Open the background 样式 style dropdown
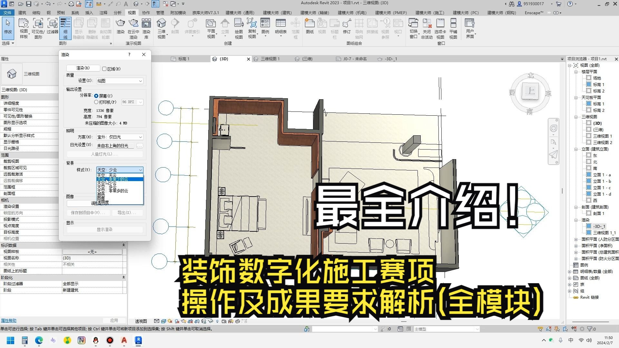619x348 pixels. pyautogui.click(x=120, y=170)
